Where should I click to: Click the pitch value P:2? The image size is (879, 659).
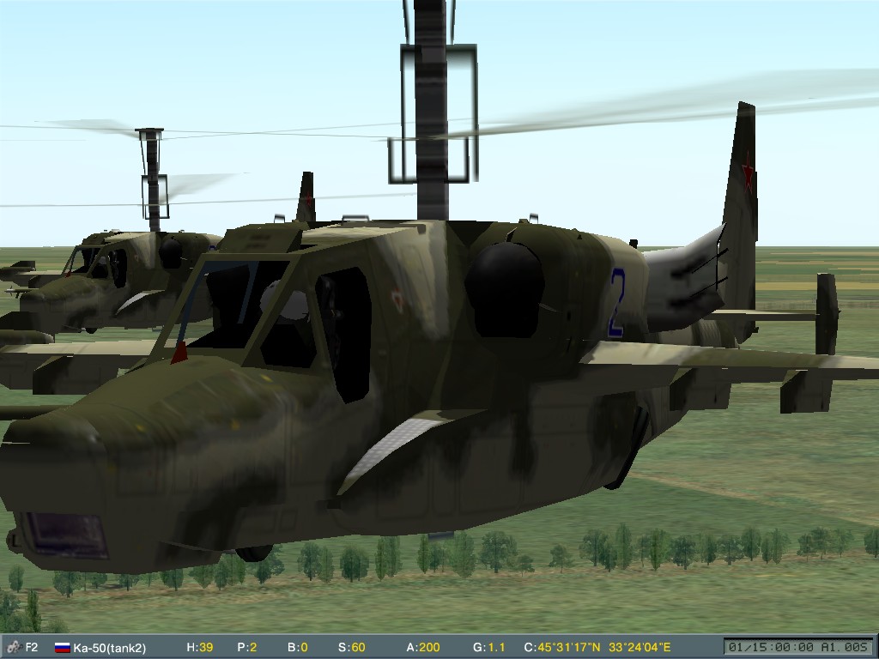pyautogui.click(x=246, y=647)
